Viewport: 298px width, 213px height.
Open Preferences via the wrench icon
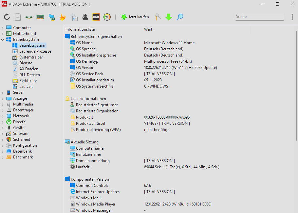(x=158, y=17)
